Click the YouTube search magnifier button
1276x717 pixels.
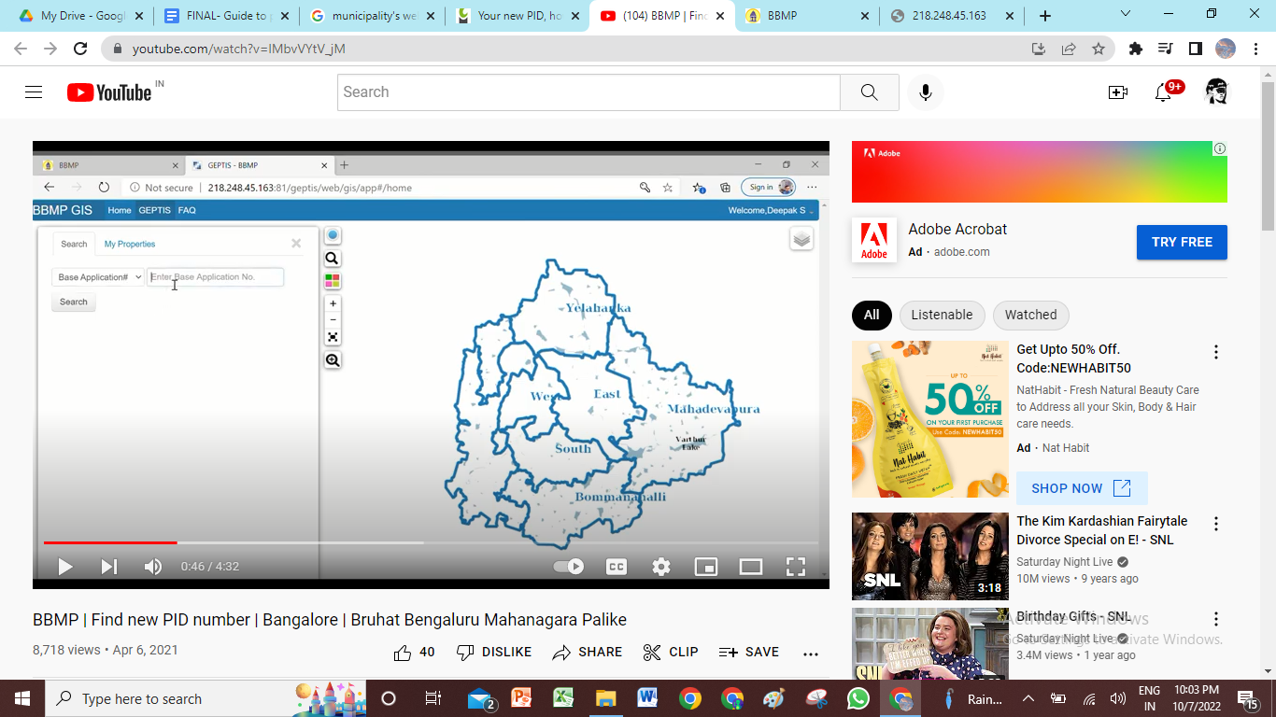click(x=869, y=91)
